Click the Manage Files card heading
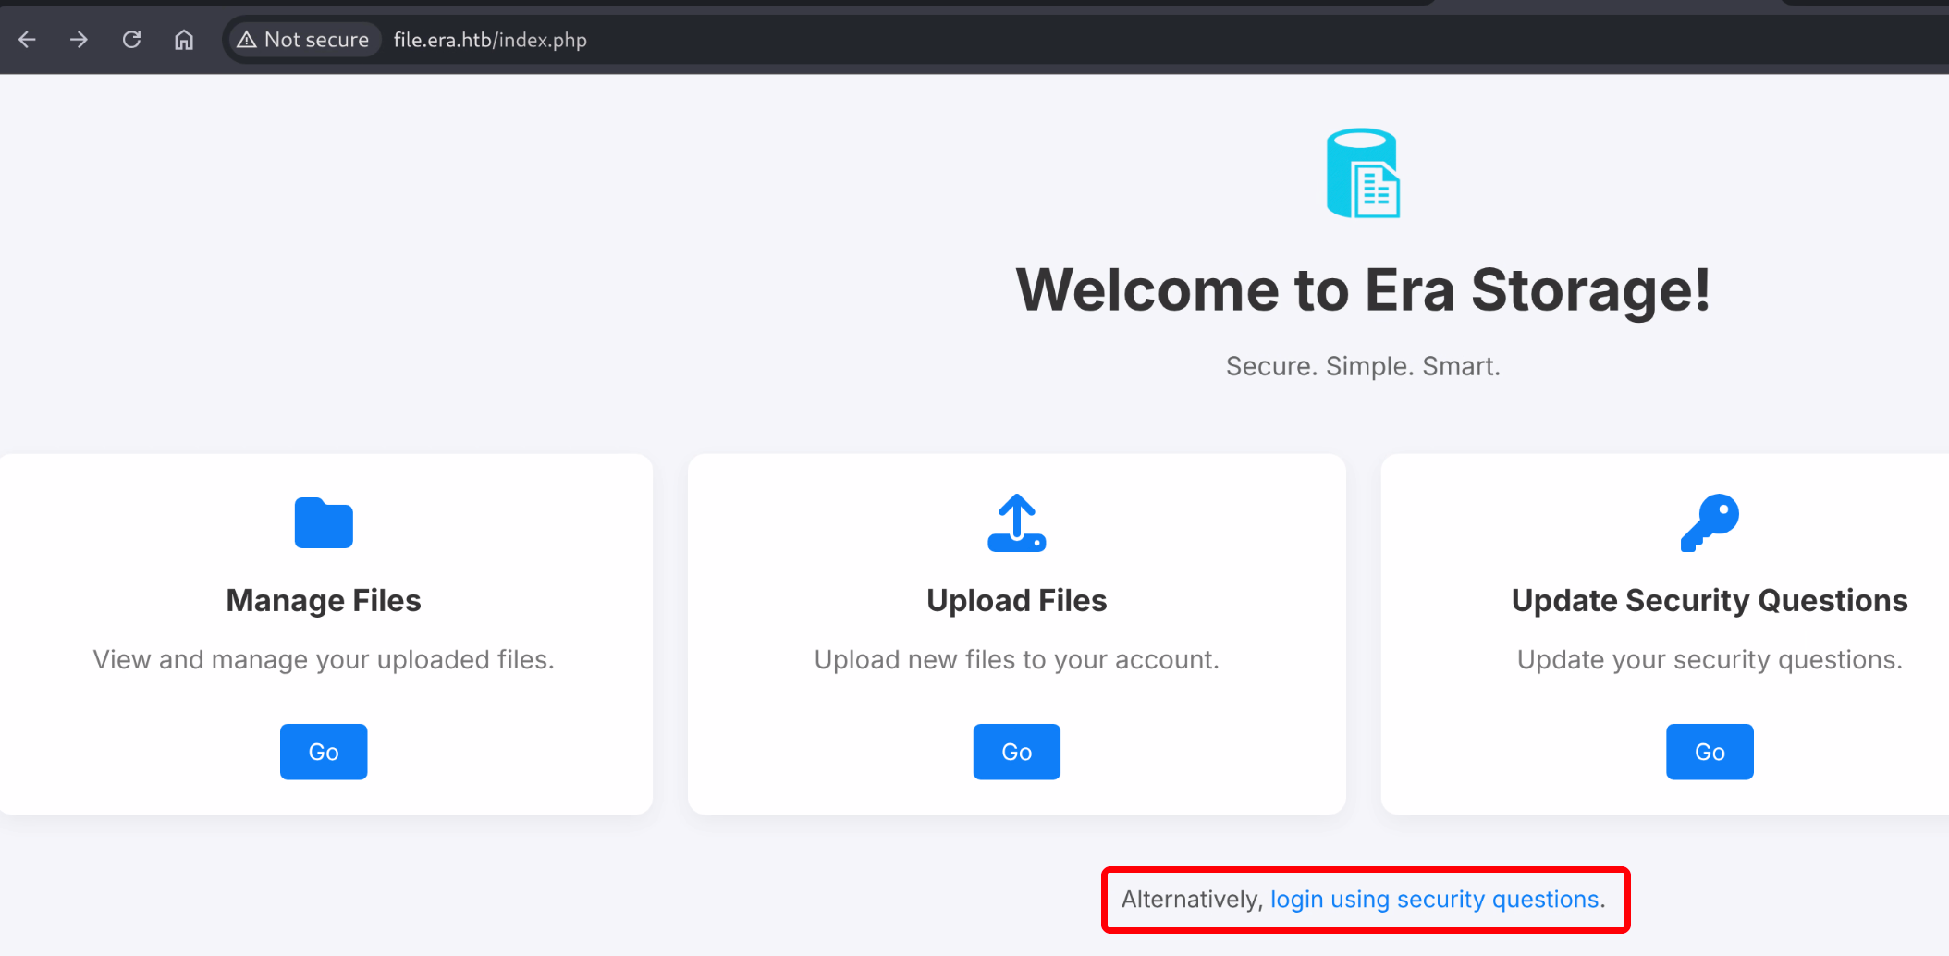Viewport: 1949px width, 956px height. coord(324,601)
